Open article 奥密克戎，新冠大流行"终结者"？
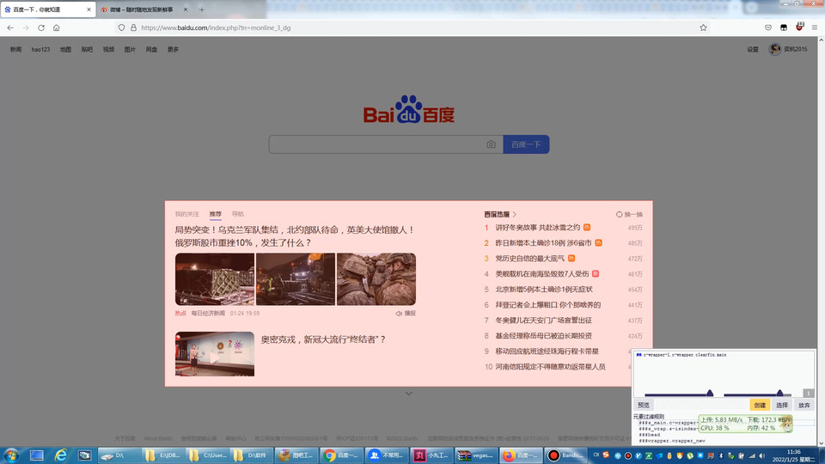This screenshot has width=825, height=464. click(x=324, y=339)
